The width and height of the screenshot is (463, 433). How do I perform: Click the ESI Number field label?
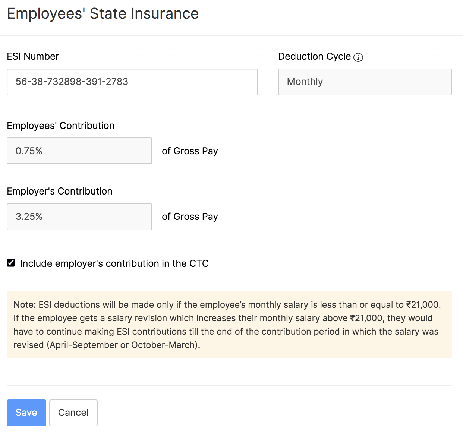tap(33, 56)
